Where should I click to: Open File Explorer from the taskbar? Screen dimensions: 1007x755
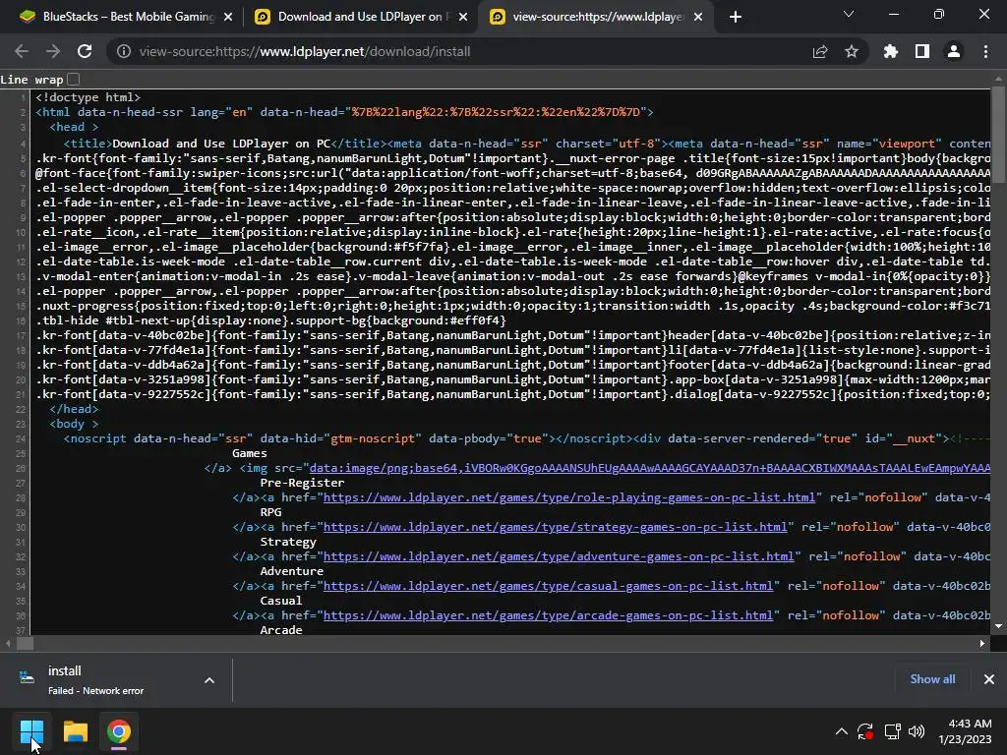(75, 731)
